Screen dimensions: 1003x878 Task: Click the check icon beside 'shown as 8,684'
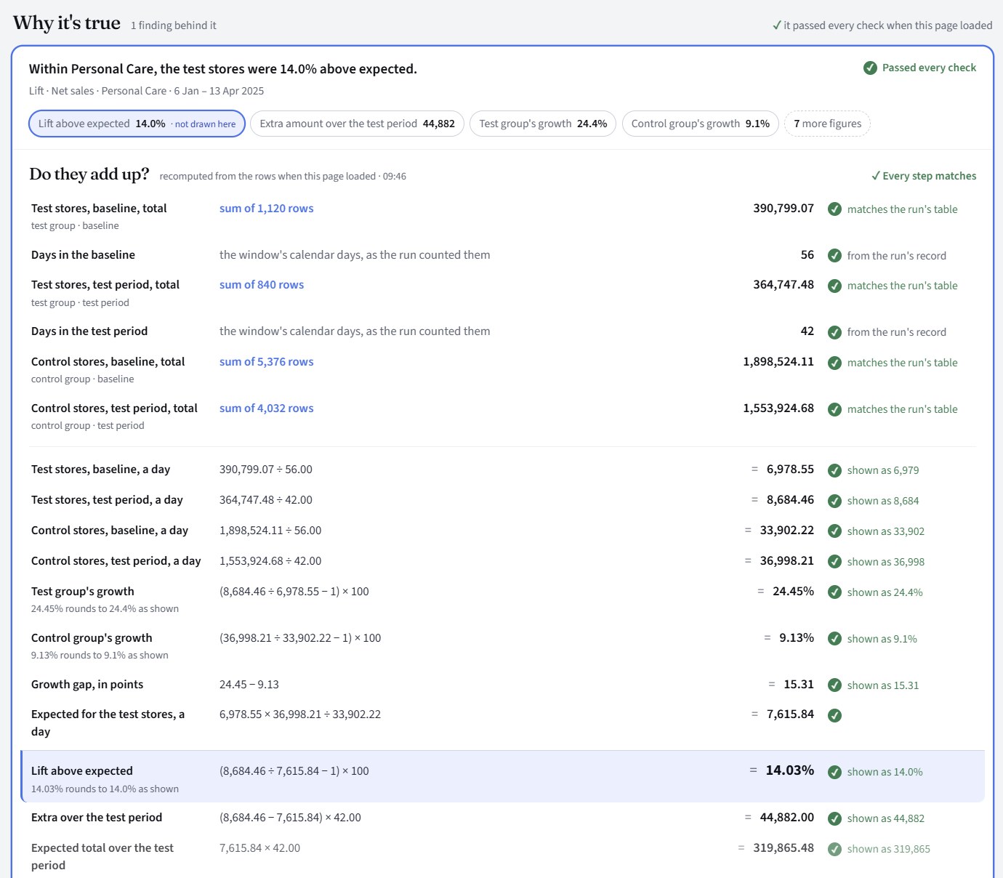[x=835, y=501]
